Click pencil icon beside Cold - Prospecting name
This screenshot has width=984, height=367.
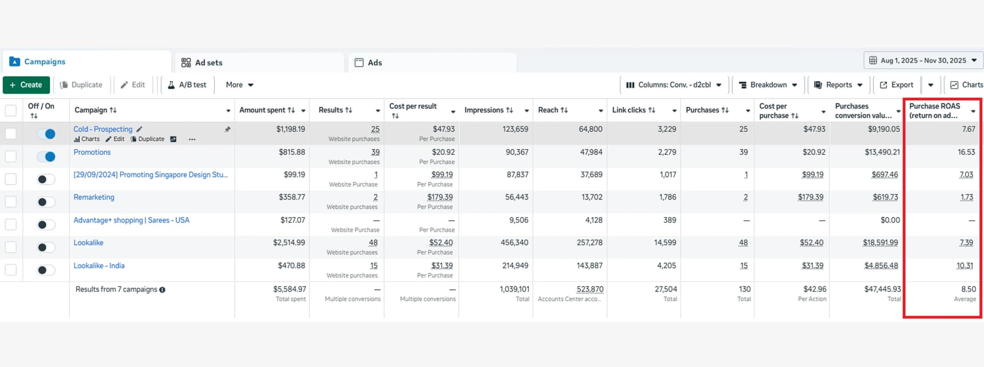[x=139, y=129]
